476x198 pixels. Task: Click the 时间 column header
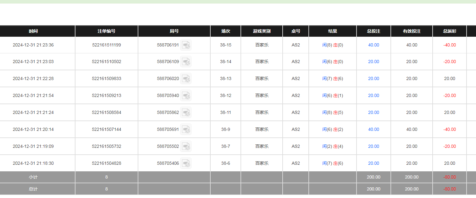[x=33, y=31]
